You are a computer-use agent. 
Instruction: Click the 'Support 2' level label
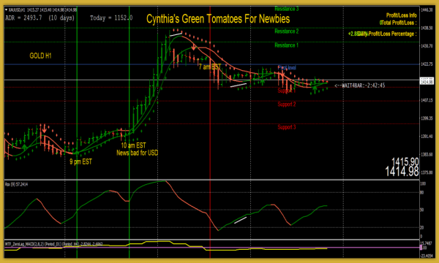coord(287,104)
